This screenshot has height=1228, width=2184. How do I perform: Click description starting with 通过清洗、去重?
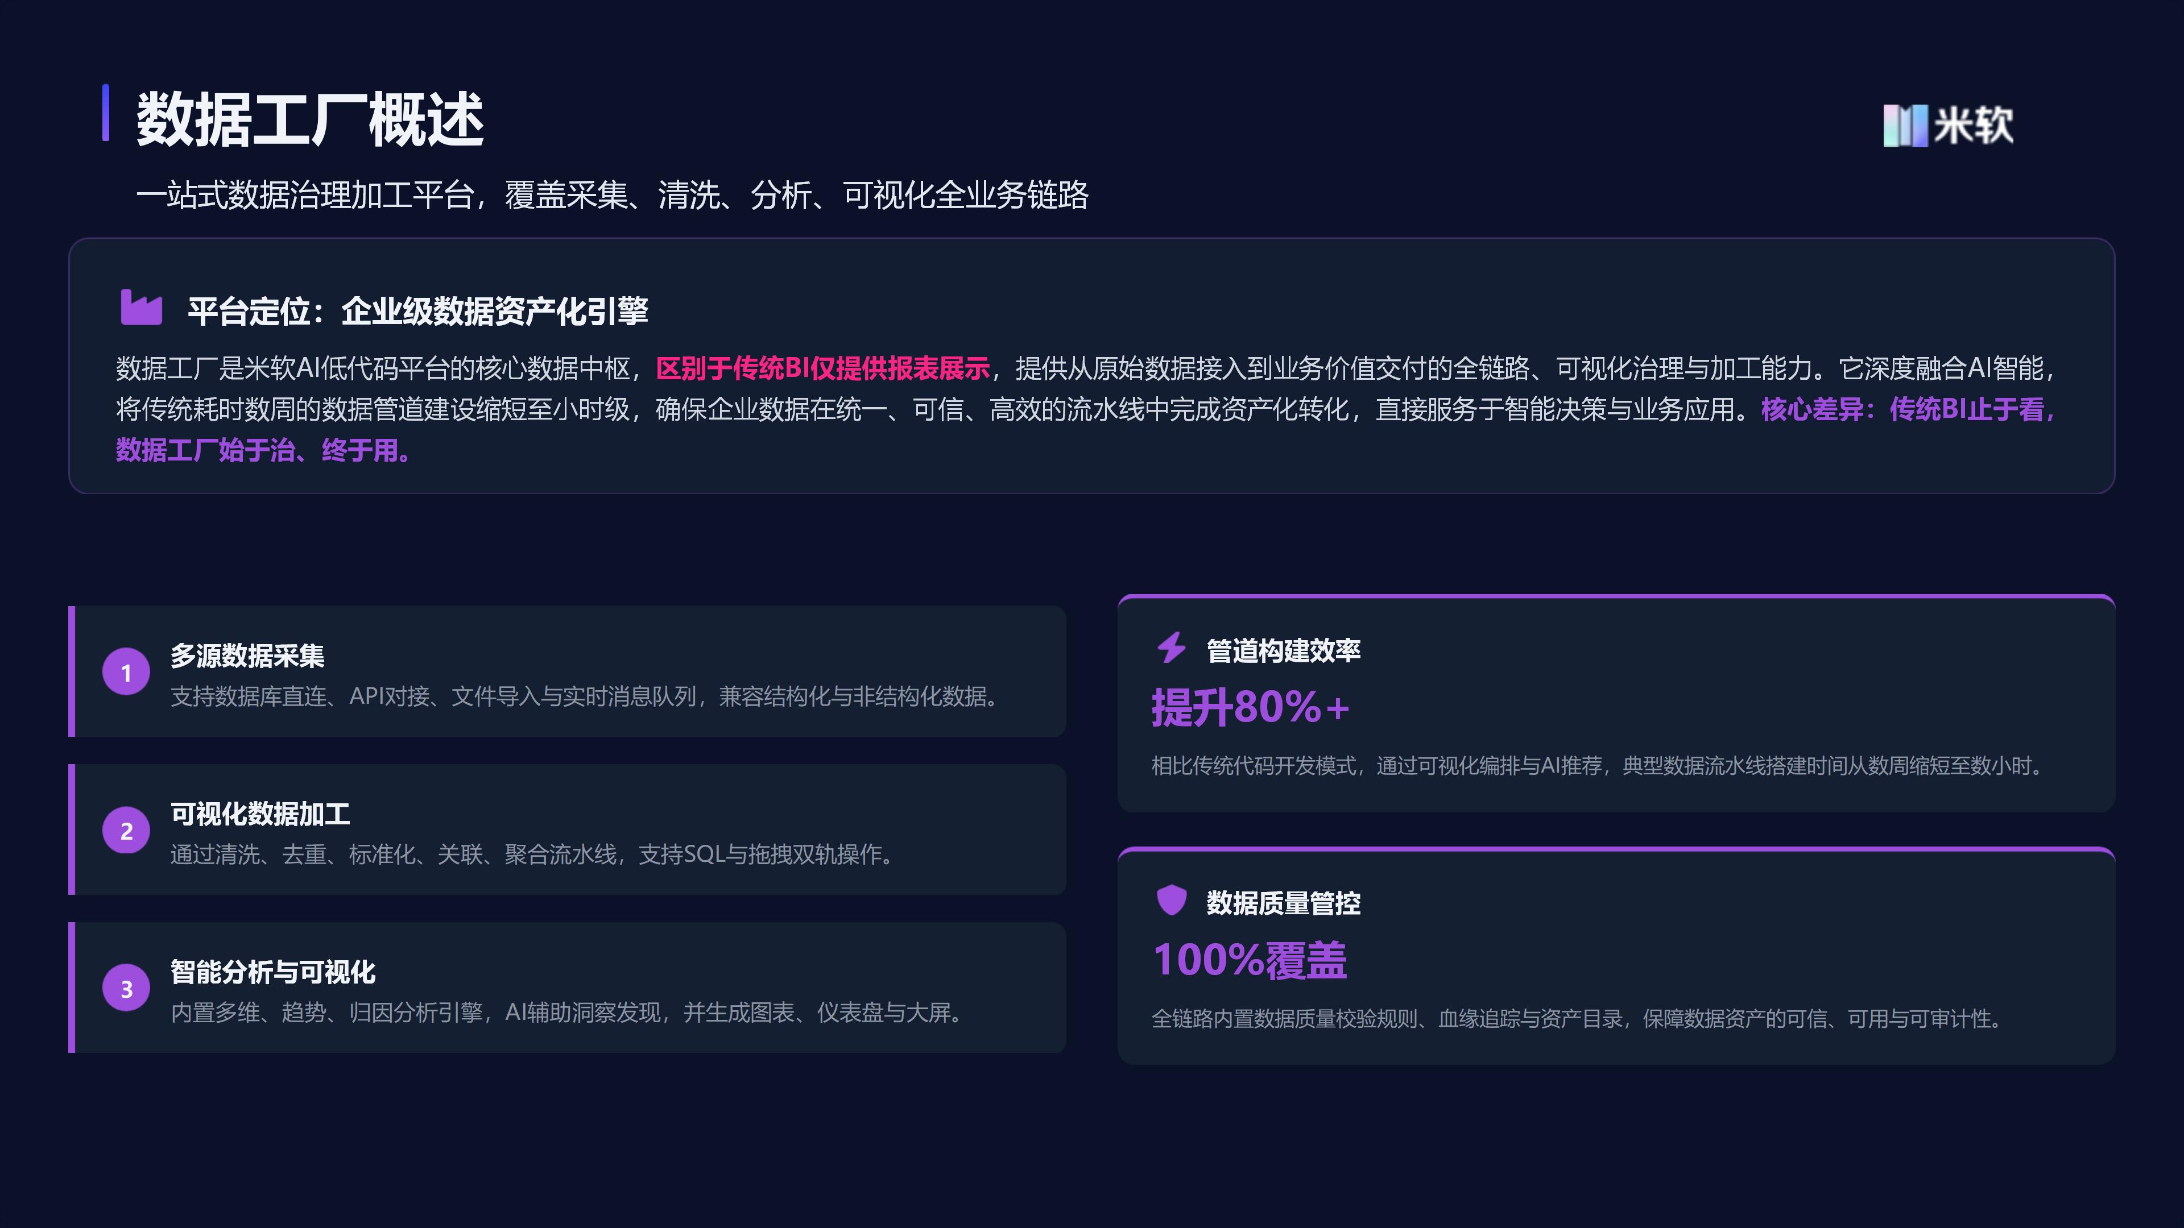click(532, 854)
